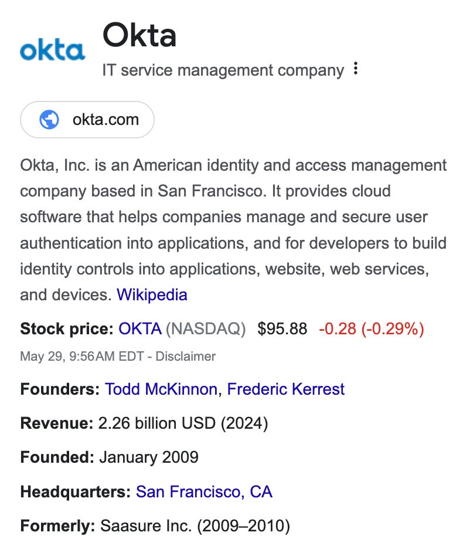Click the January 2009 founded date

[149, 457]
